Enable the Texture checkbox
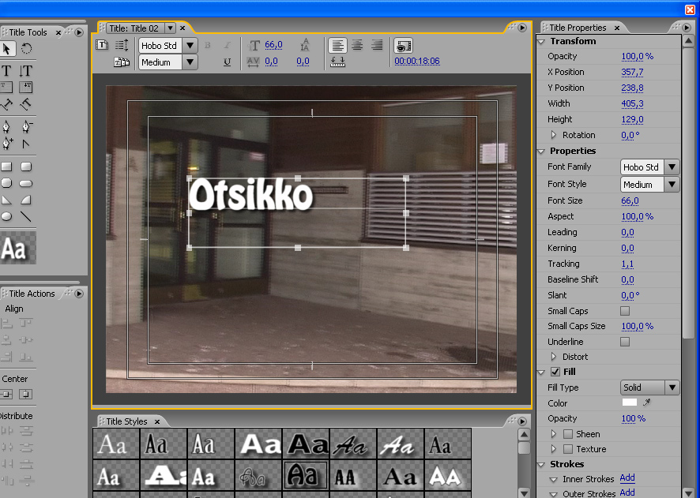The width and height of the screenshot is (700, 498). click(568, 449)
